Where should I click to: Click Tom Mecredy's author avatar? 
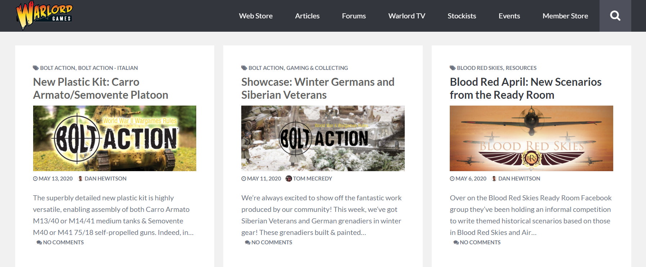(x=288, y=178)
